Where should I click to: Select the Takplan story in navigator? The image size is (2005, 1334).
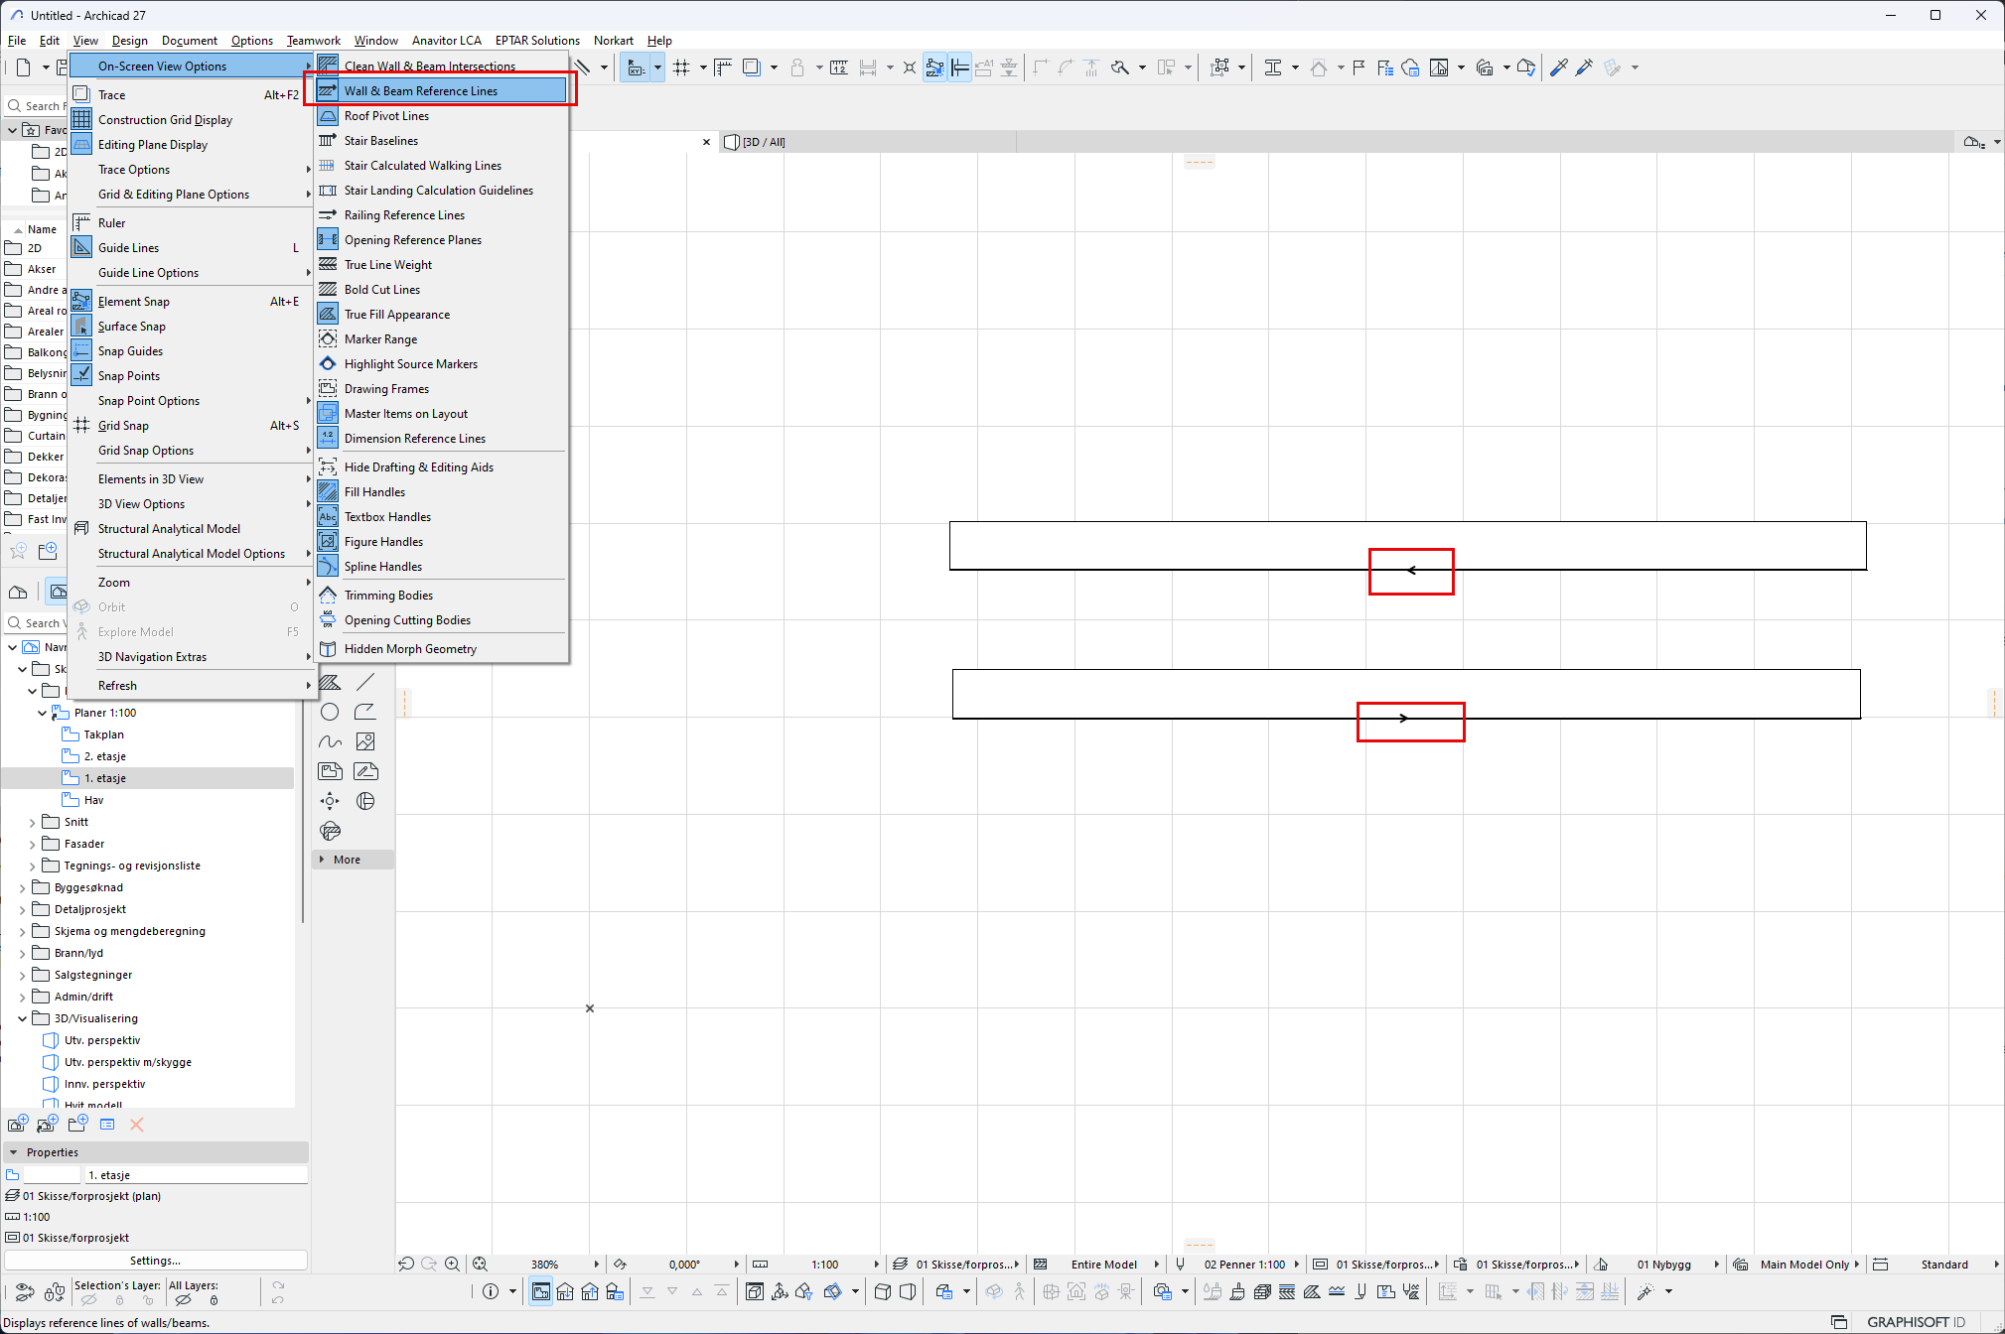(103, 734)
